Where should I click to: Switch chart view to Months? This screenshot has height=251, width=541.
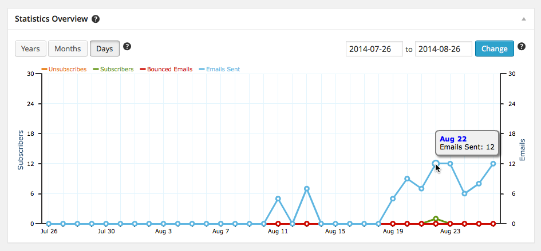coord(68,48)
